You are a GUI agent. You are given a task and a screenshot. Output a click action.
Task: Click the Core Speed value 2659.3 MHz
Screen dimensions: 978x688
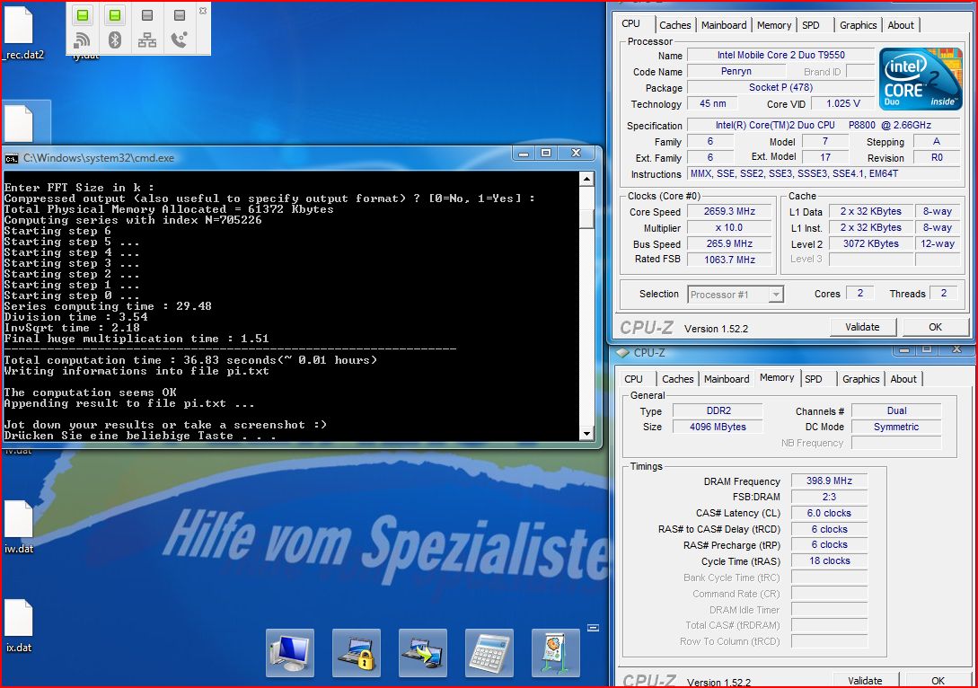[729, 211]
